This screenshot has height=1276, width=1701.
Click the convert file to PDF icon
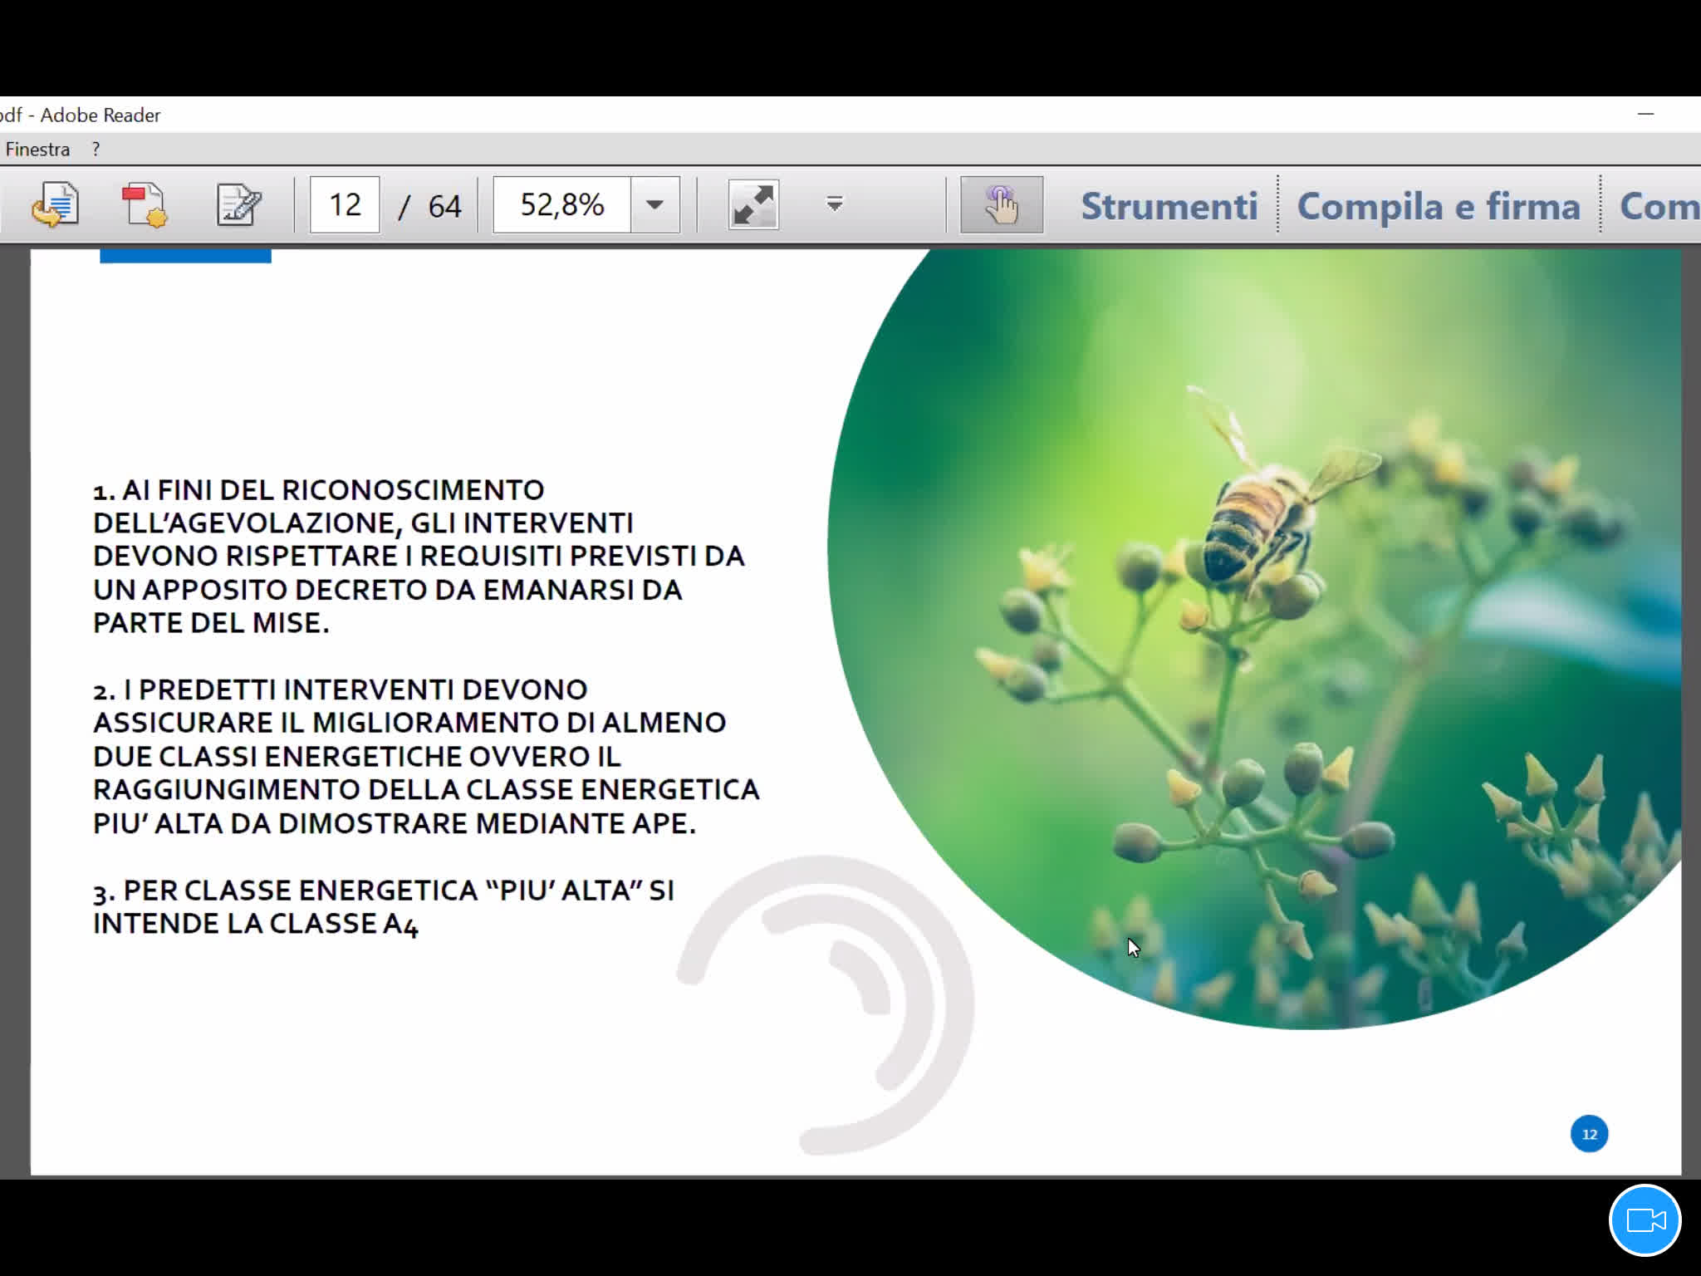click(56, 204)
